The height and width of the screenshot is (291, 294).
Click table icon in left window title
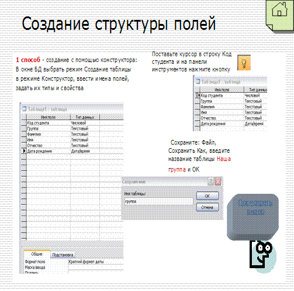pos(24,109)
